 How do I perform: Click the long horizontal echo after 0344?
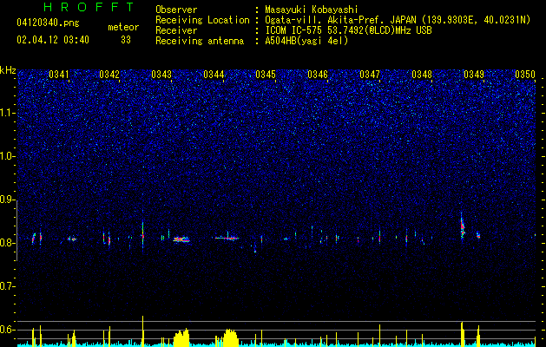227,238
